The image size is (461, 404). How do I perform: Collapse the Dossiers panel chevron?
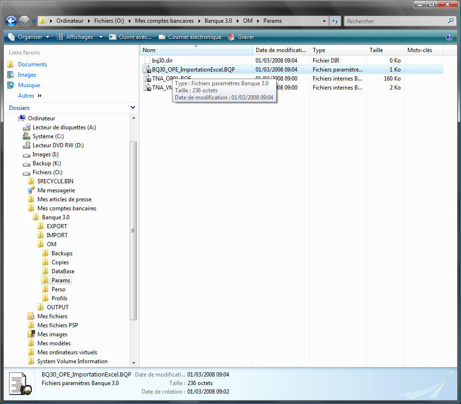[x=133, y=108]
